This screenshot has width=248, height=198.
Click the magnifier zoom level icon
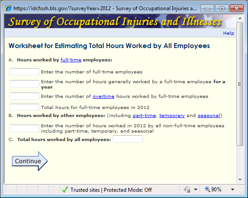(x=207, y=189)
